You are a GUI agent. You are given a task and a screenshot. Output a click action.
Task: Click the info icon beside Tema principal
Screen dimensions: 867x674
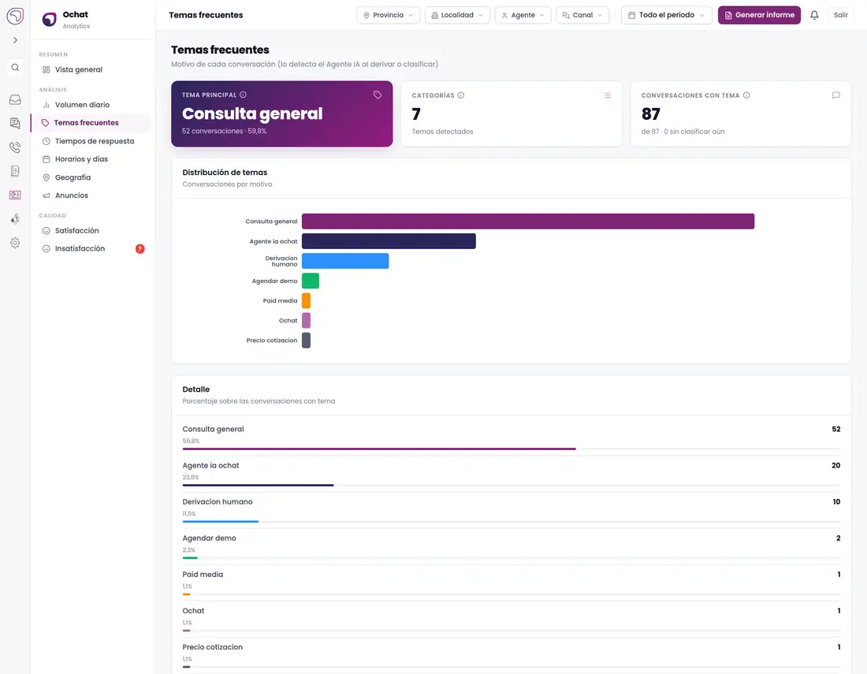pos(244,95)
